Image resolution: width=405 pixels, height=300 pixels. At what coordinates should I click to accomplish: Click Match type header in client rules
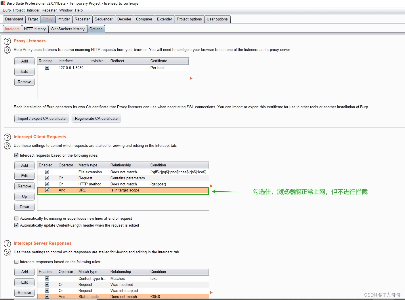pyautogui.click(x=93, y=165)
